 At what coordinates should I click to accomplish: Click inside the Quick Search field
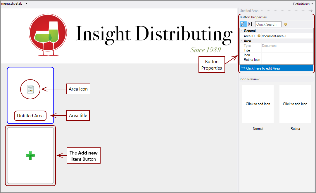(268, 24)
